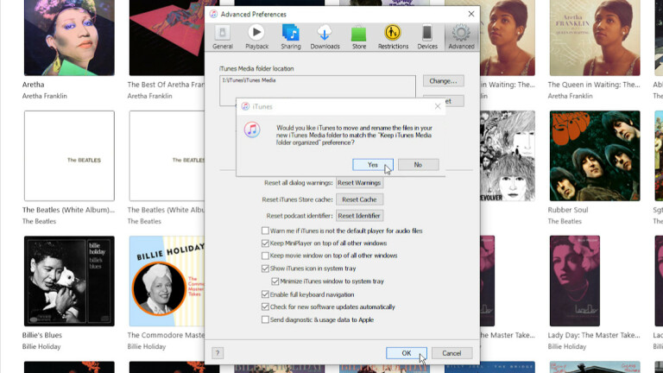Screen dimensions: 663x373
Task: Open the General preferences tab
Action: click(223, 37)
